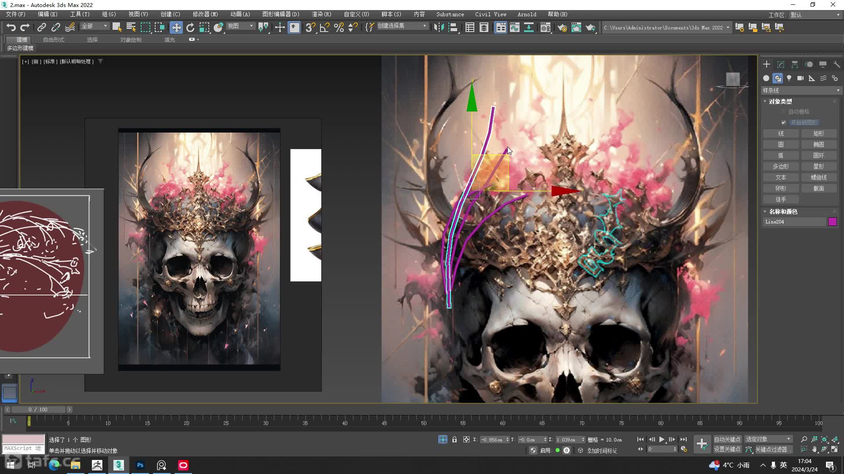Collapse the 名称和颜色 rollout
This screenshot has height=474, width=844.
pos(783,212)
